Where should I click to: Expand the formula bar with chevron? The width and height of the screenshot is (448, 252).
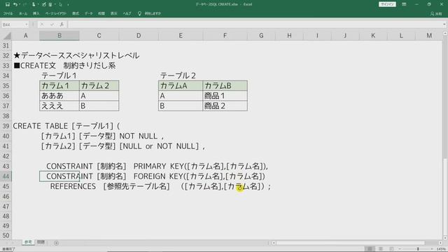[444, 24]
